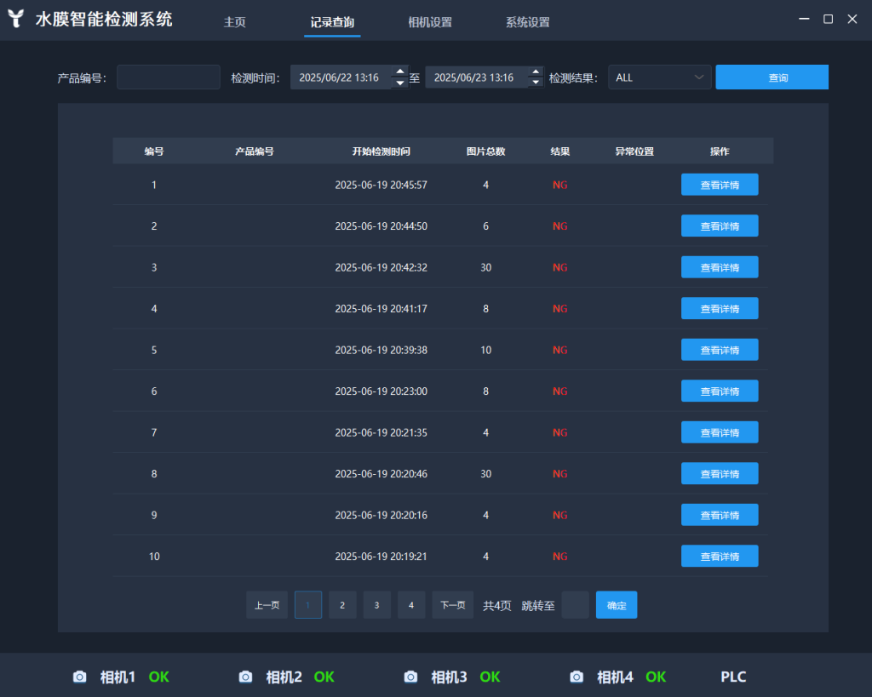
Task: Open 查看详情 for record 4
Action: click(720, 308)
